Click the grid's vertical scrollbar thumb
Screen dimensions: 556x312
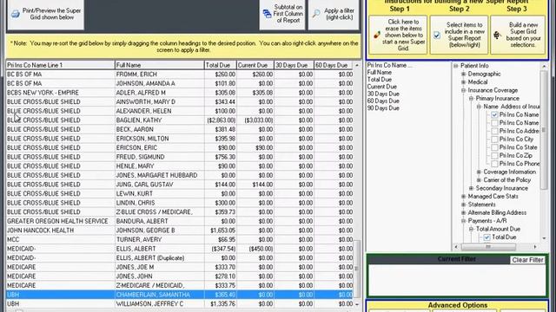(357, 268)
